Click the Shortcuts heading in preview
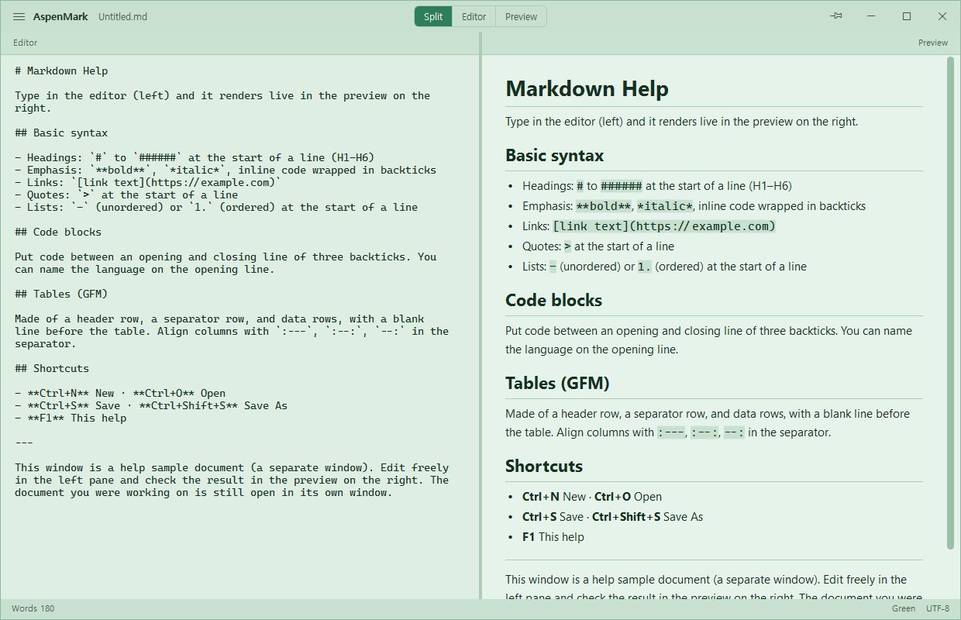This screenshot has width=961, height=620. coord(544,466)
